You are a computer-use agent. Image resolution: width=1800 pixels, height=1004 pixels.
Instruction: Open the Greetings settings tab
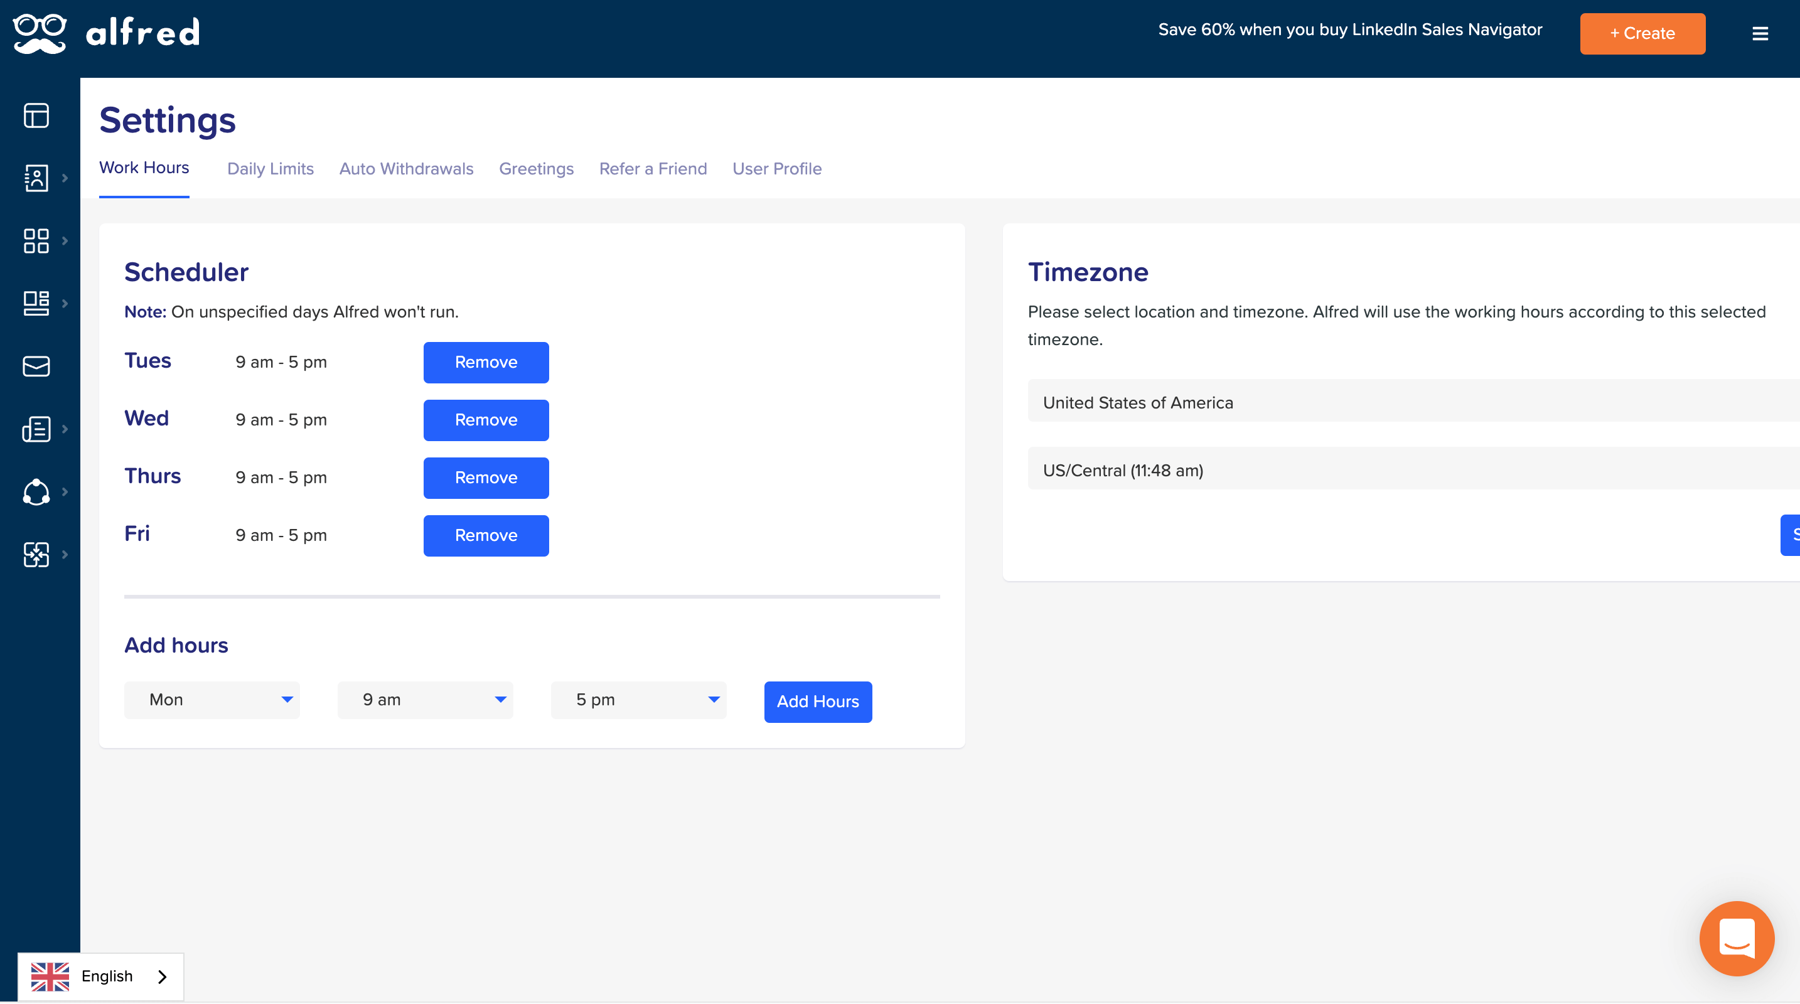click(x=536, y=168)
